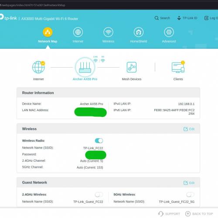
Task: Click the IPv4 LAN IP value 192.168.0.1
Action: coord(186,104)
